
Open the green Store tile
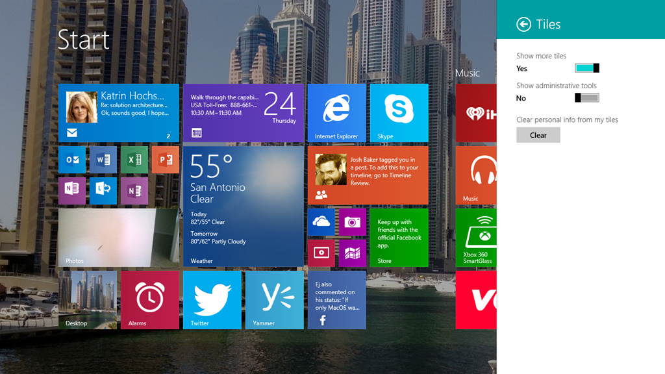[x=399, y=238]
